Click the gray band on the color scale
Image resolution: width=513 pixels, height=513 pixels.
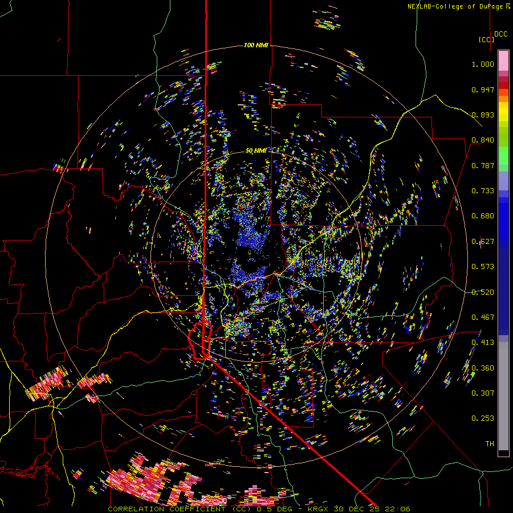(x=503, y=396)
